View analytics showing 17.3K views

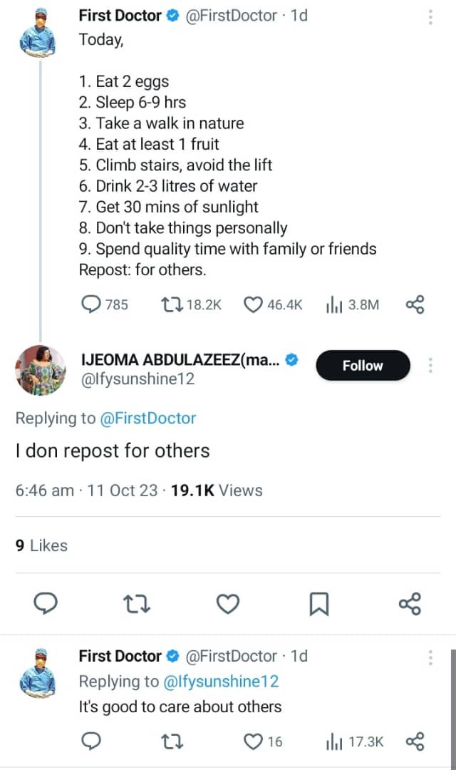click(334, 742)
